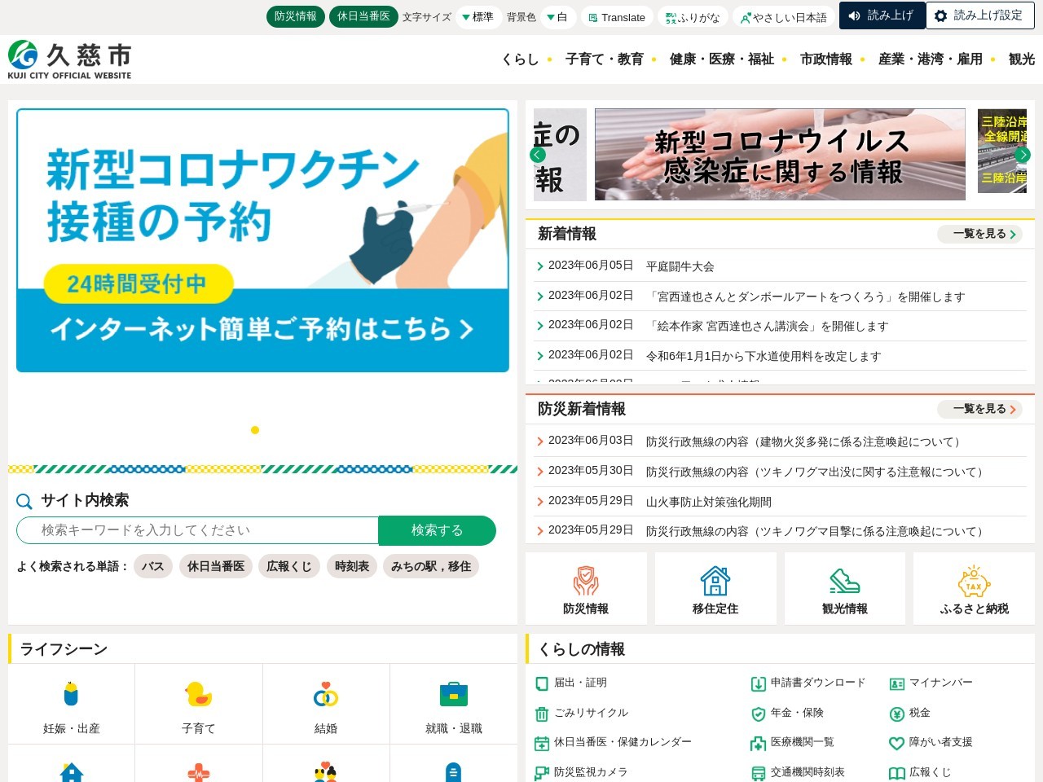Open the 文字サイズ 標準 dropdown
Viewport: 1043px width, 782px height.
[x=477, y=17]
